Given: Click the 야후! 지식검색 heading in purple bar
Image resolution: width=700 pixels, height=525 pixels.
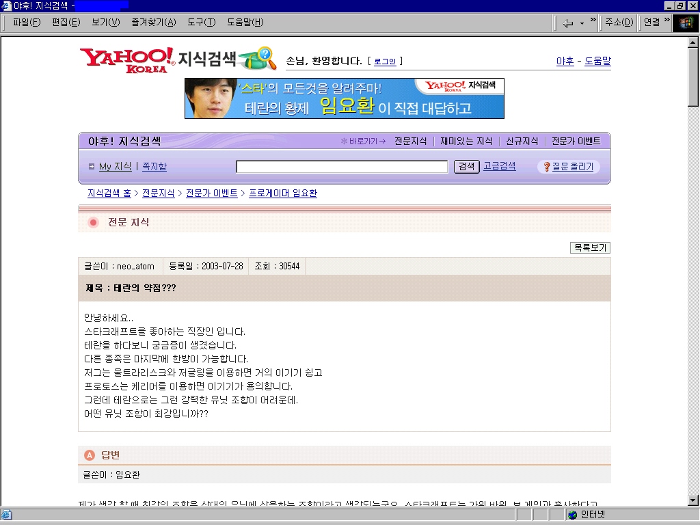Looking at the screenshot, I should point(124,142).
